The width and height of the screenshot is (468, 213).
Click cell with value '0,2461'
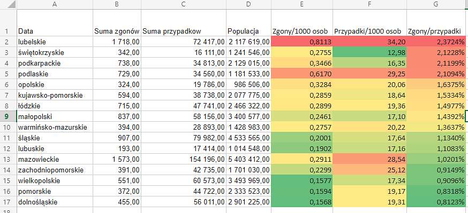pos(302,116)
